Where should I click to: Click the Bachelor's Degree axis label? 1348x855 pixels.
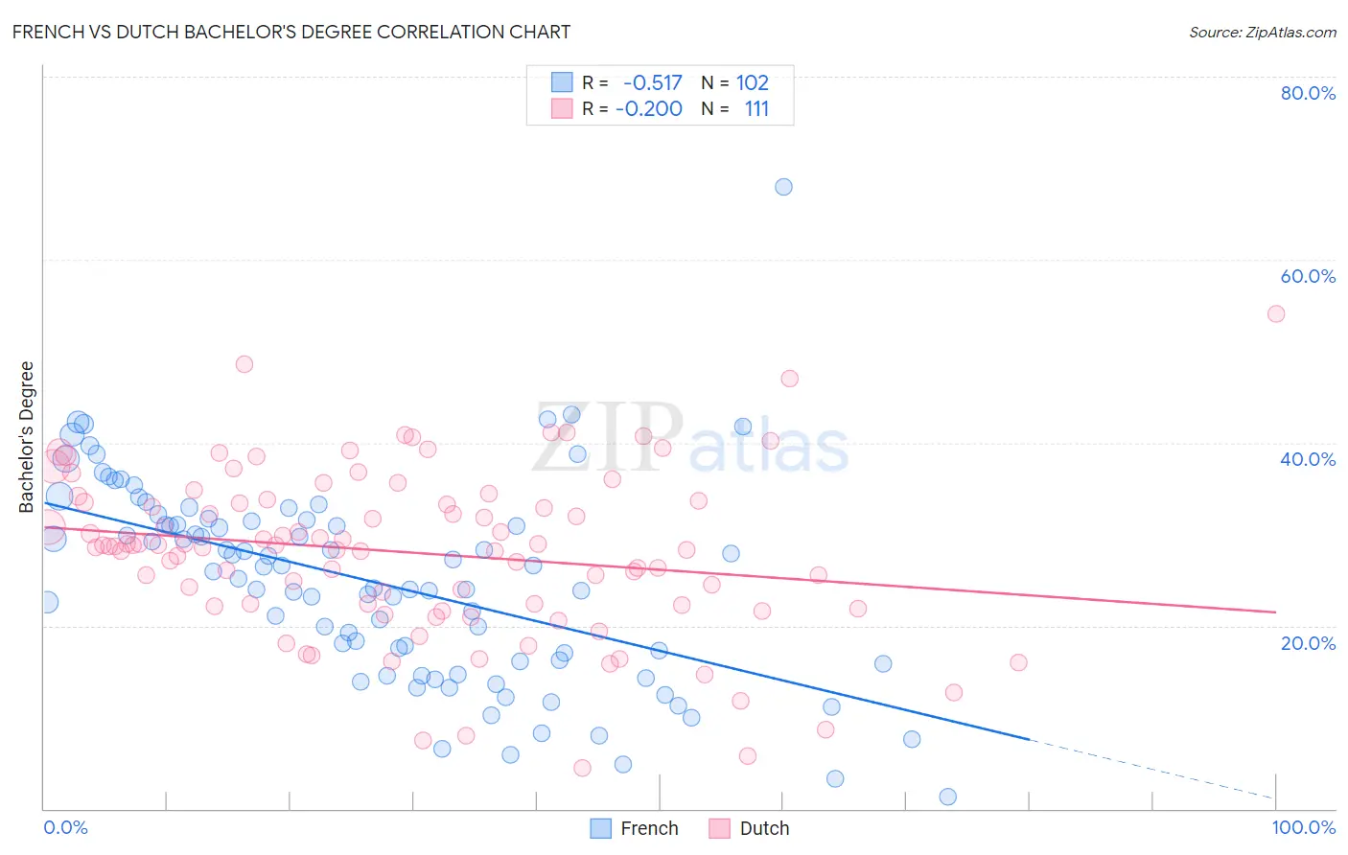tap(27, 437)
